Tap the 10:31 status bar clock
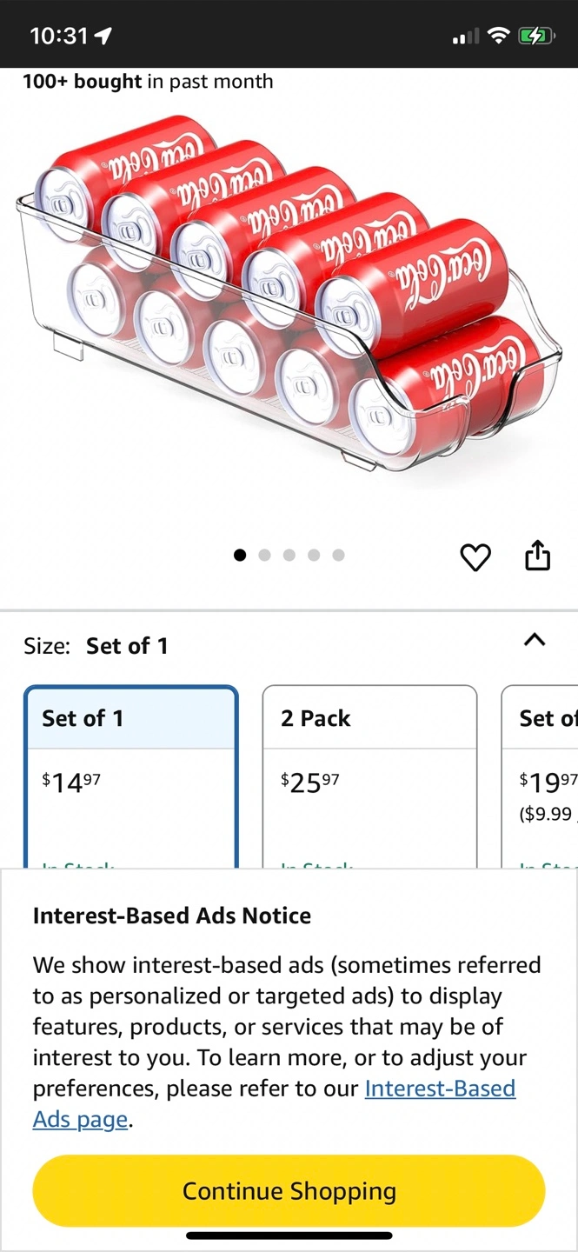Image resolution: width=578 pixels, height=1252 pixels. pos(59,36)
